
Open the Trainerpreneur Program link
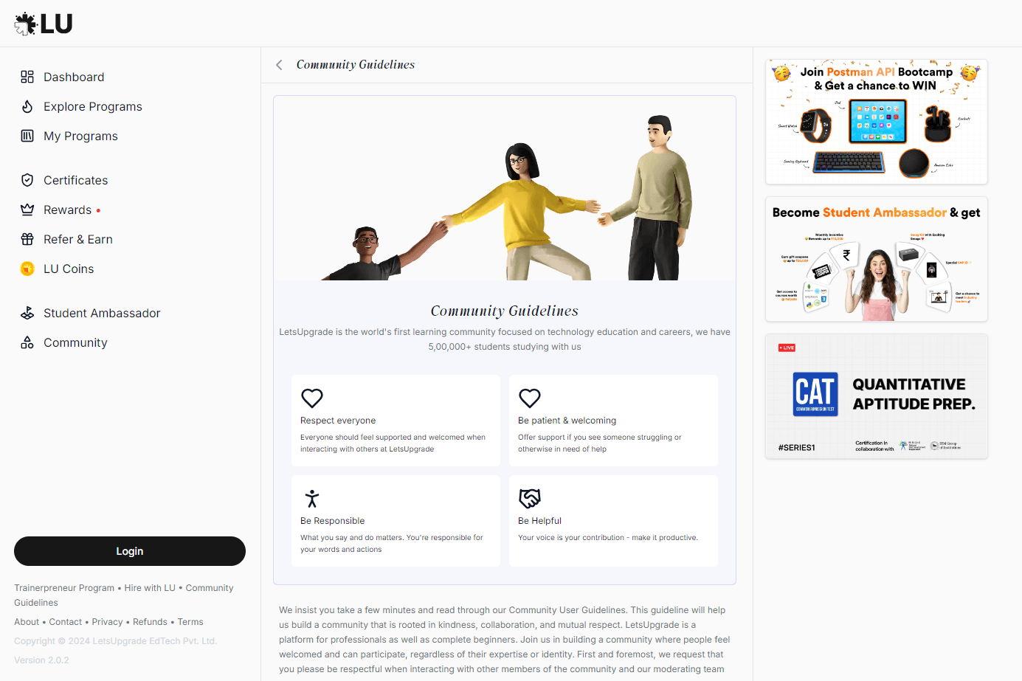(64, 587)
